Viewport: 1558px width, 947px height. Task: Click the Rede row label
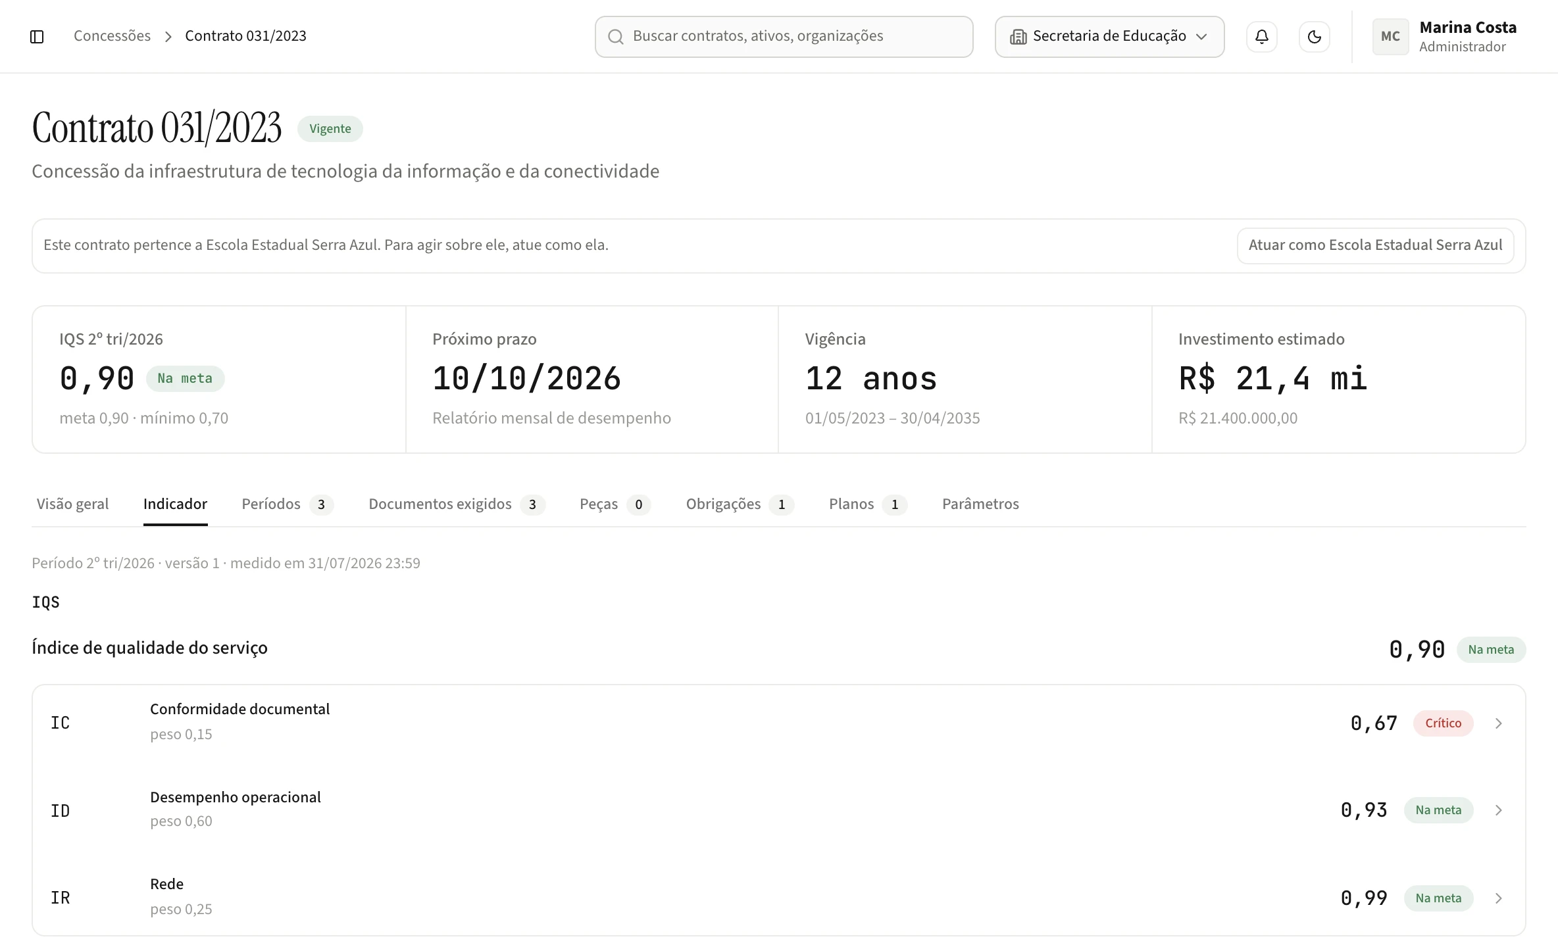tap(166, 885)
